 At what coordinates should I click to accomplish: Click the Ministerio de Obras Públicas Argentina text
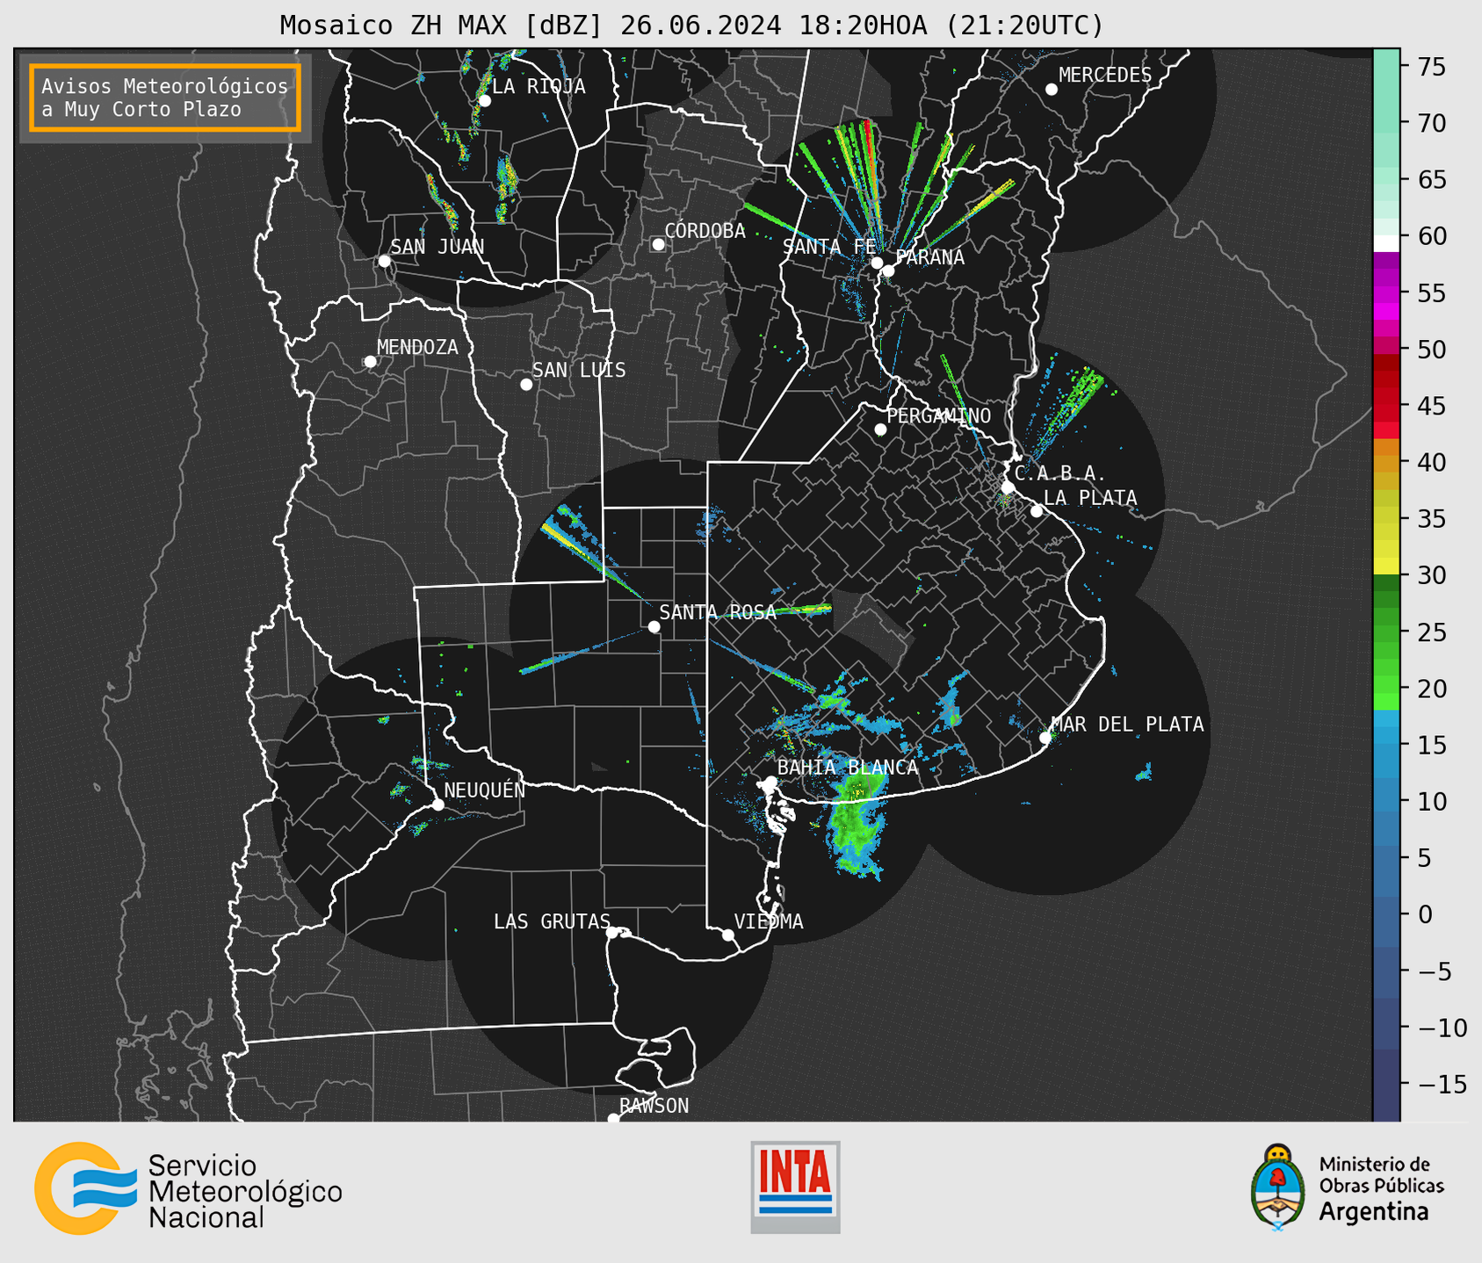(1381, 1188)
